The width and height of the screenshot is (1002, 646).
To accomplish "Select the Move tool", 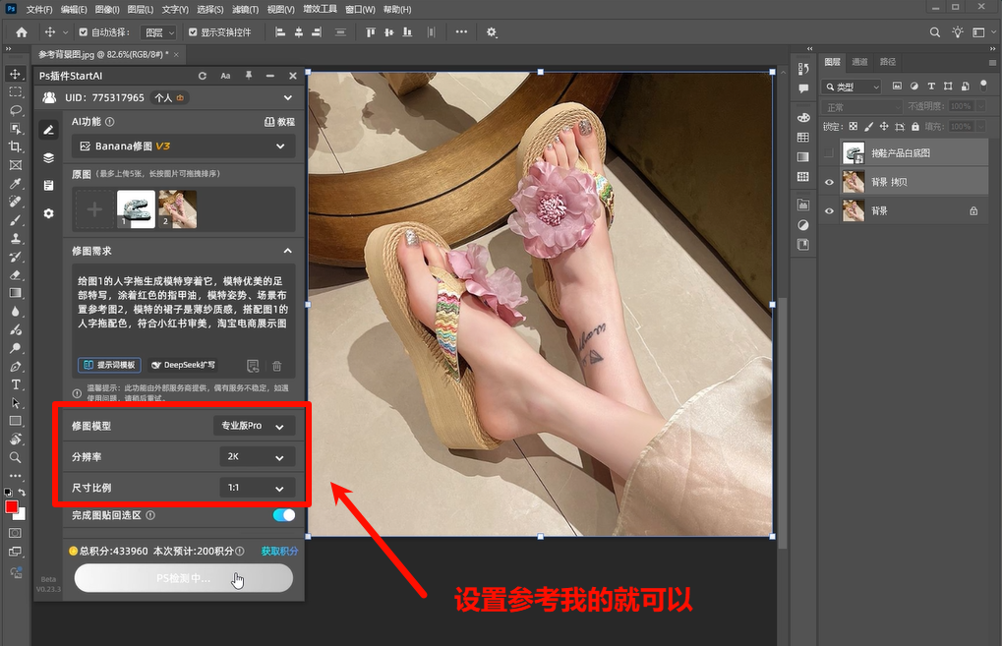I will (15, 74).
